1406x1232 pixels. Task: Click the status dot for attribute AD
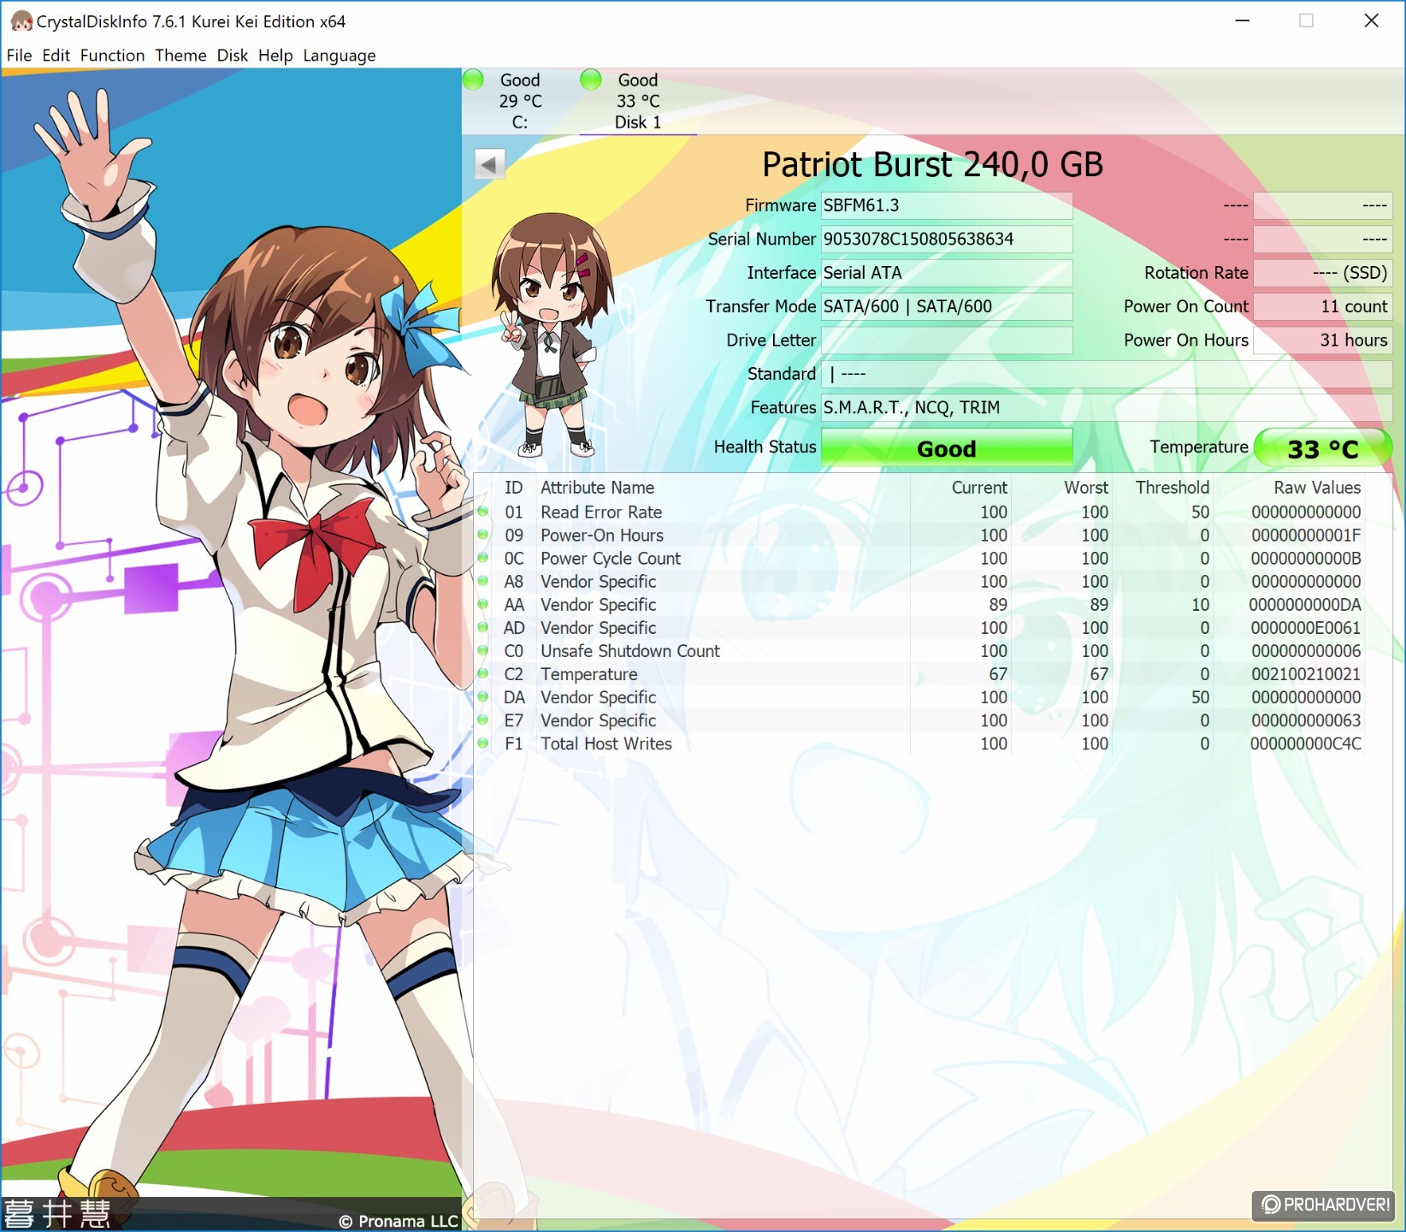coord(483,627)
